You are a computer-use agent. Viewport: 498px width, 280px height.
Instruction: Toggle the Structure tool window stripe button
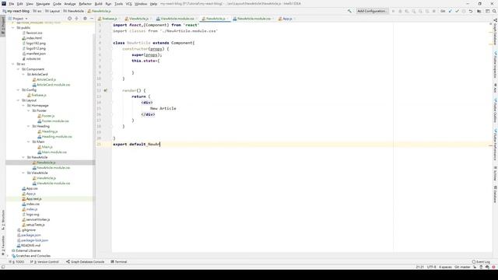3,219
